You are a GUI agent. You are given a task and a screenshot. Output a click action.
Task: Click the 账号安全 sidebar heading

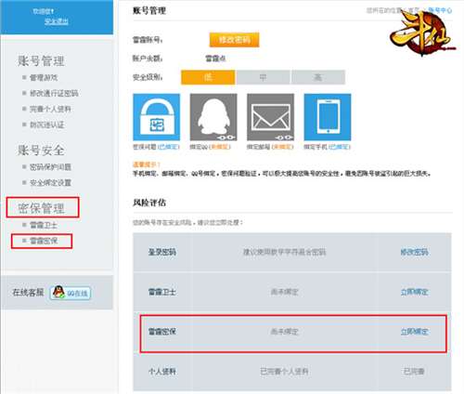[x=41, y=151]
